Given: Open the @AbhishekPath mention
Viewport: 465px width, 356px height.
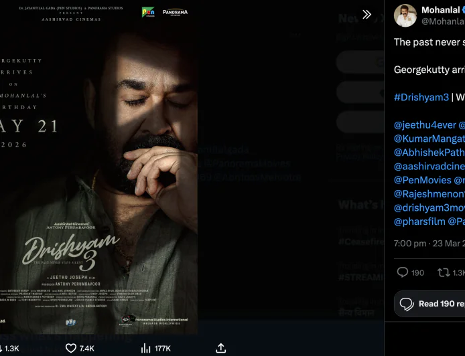Looking at the screenshot, I should pos(429,152).
